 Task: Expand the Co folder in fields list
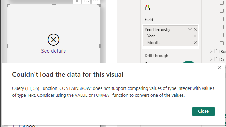click(211, 59)
